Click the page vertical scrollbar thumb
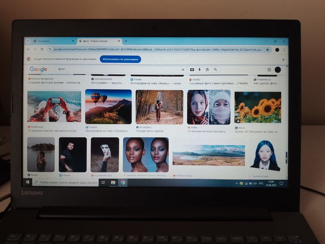The width and height of the screenshot is (325, 244). (x=287, y=158)
